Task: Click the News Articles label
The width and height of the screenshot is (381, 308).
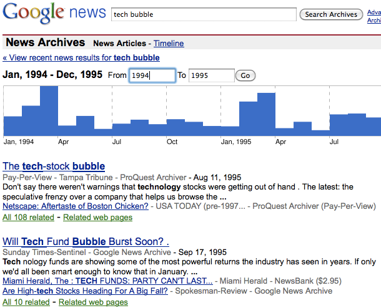Action: (x=119, y=44)
